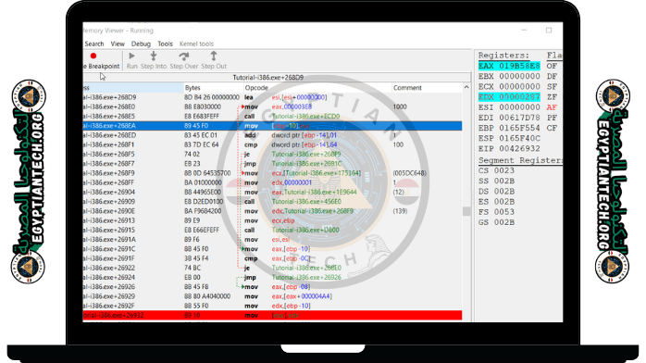The width and height of the screenshot is (646, 363).
Task: Click the CF flag
Action: [552, 128]
